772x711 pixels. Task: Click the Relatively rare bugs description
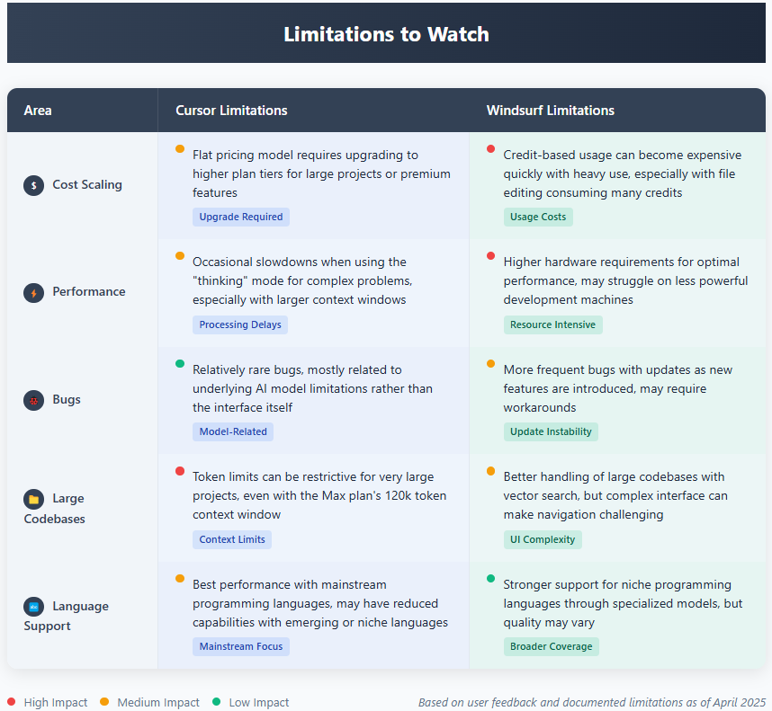point(312,388)
